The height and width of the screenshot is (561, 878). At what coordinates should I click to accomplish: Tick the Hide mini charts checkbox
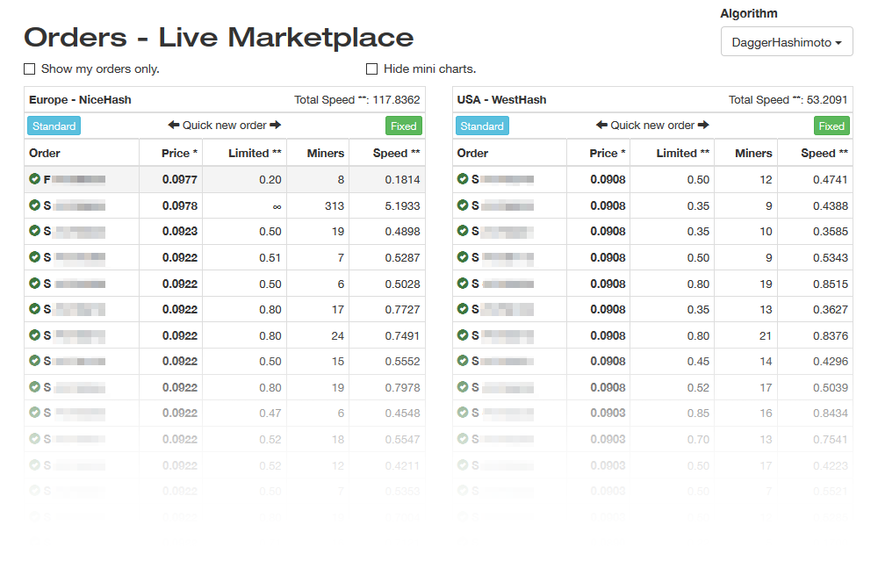[371, 68]
